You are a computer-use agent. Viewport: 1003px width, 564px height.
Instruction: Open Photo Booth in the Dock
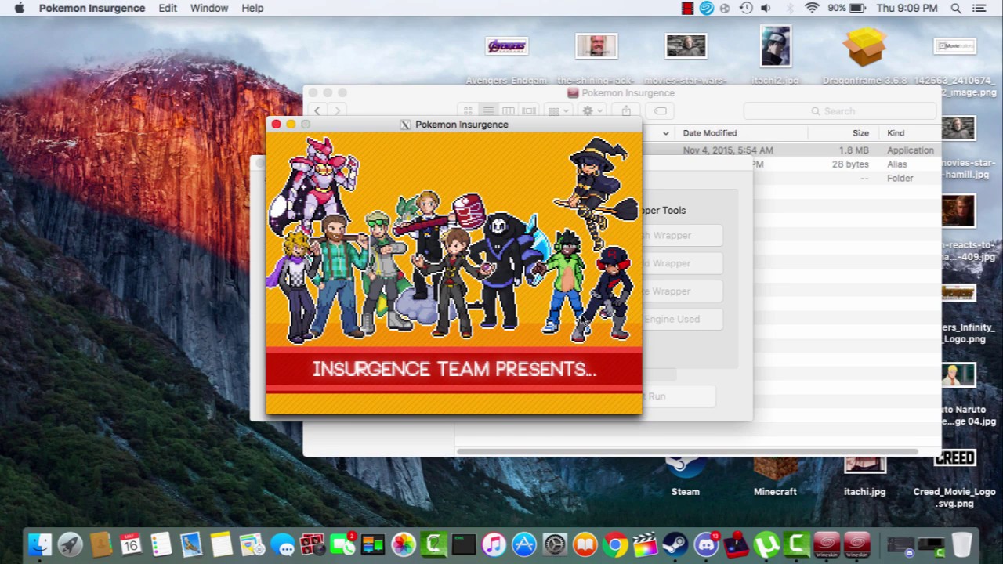[313, 544]
